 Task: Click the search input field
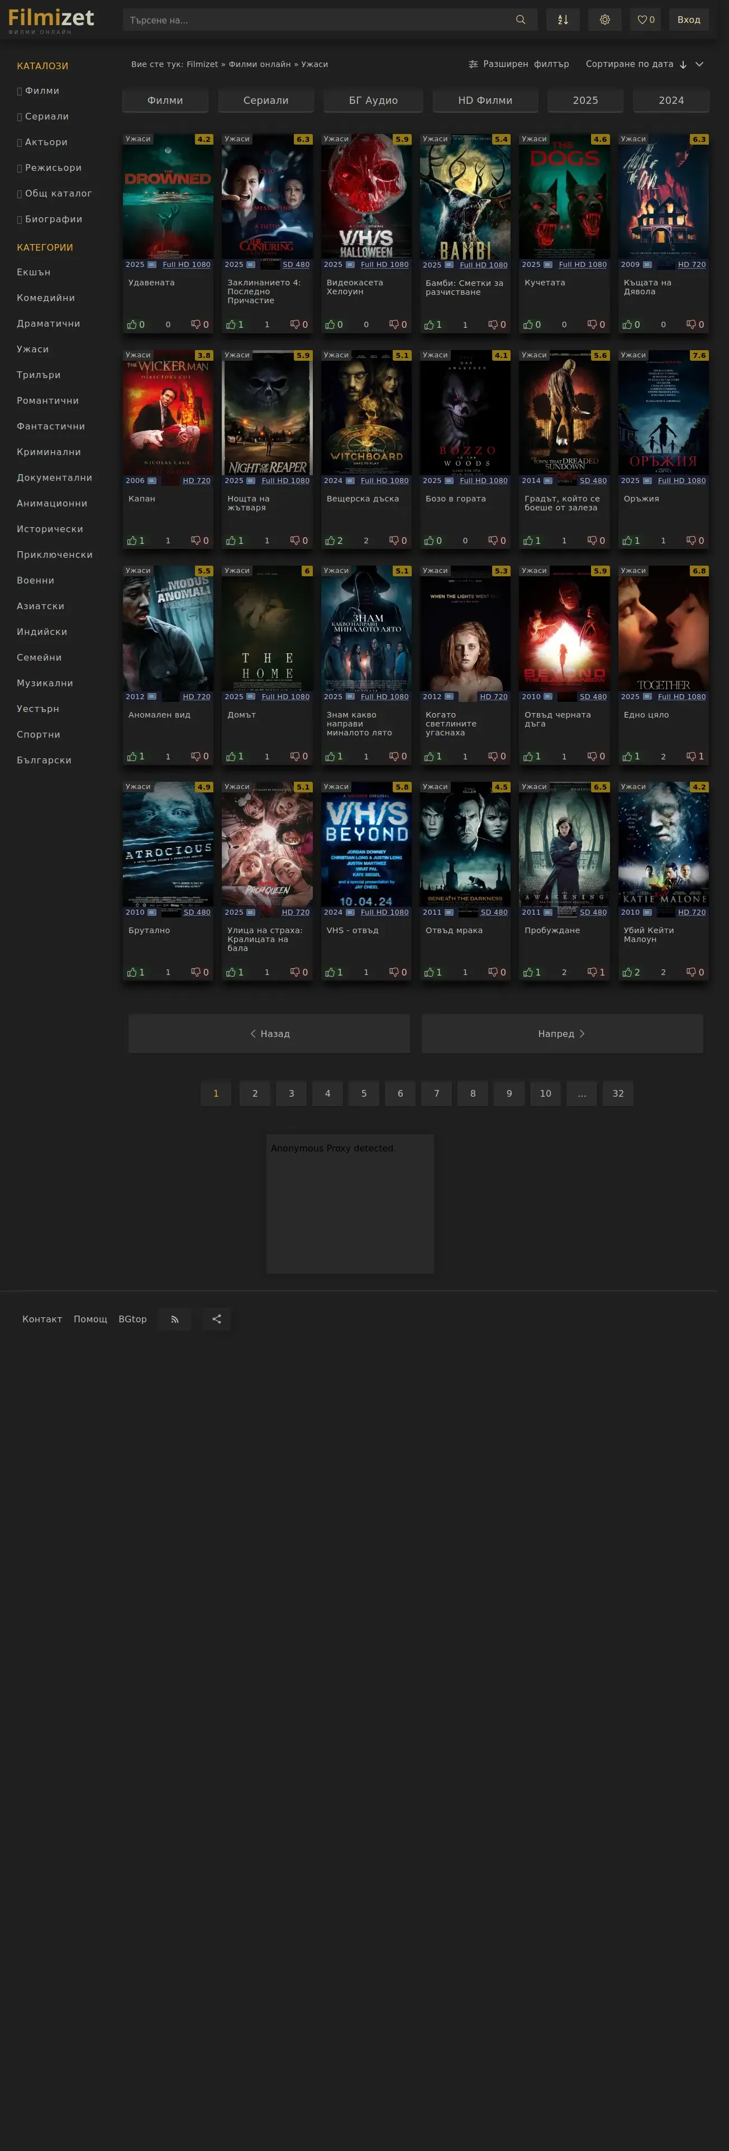(317, 20)
